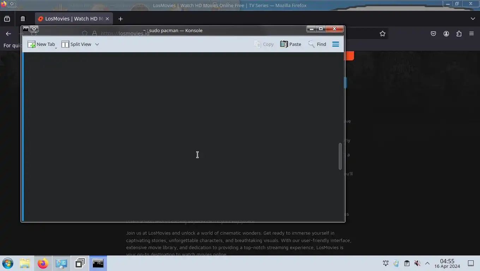The width and height of the screenshot is (480, 271).
Task: Click Split View in Konsole toolbar
Action: [x=77, y=44]
